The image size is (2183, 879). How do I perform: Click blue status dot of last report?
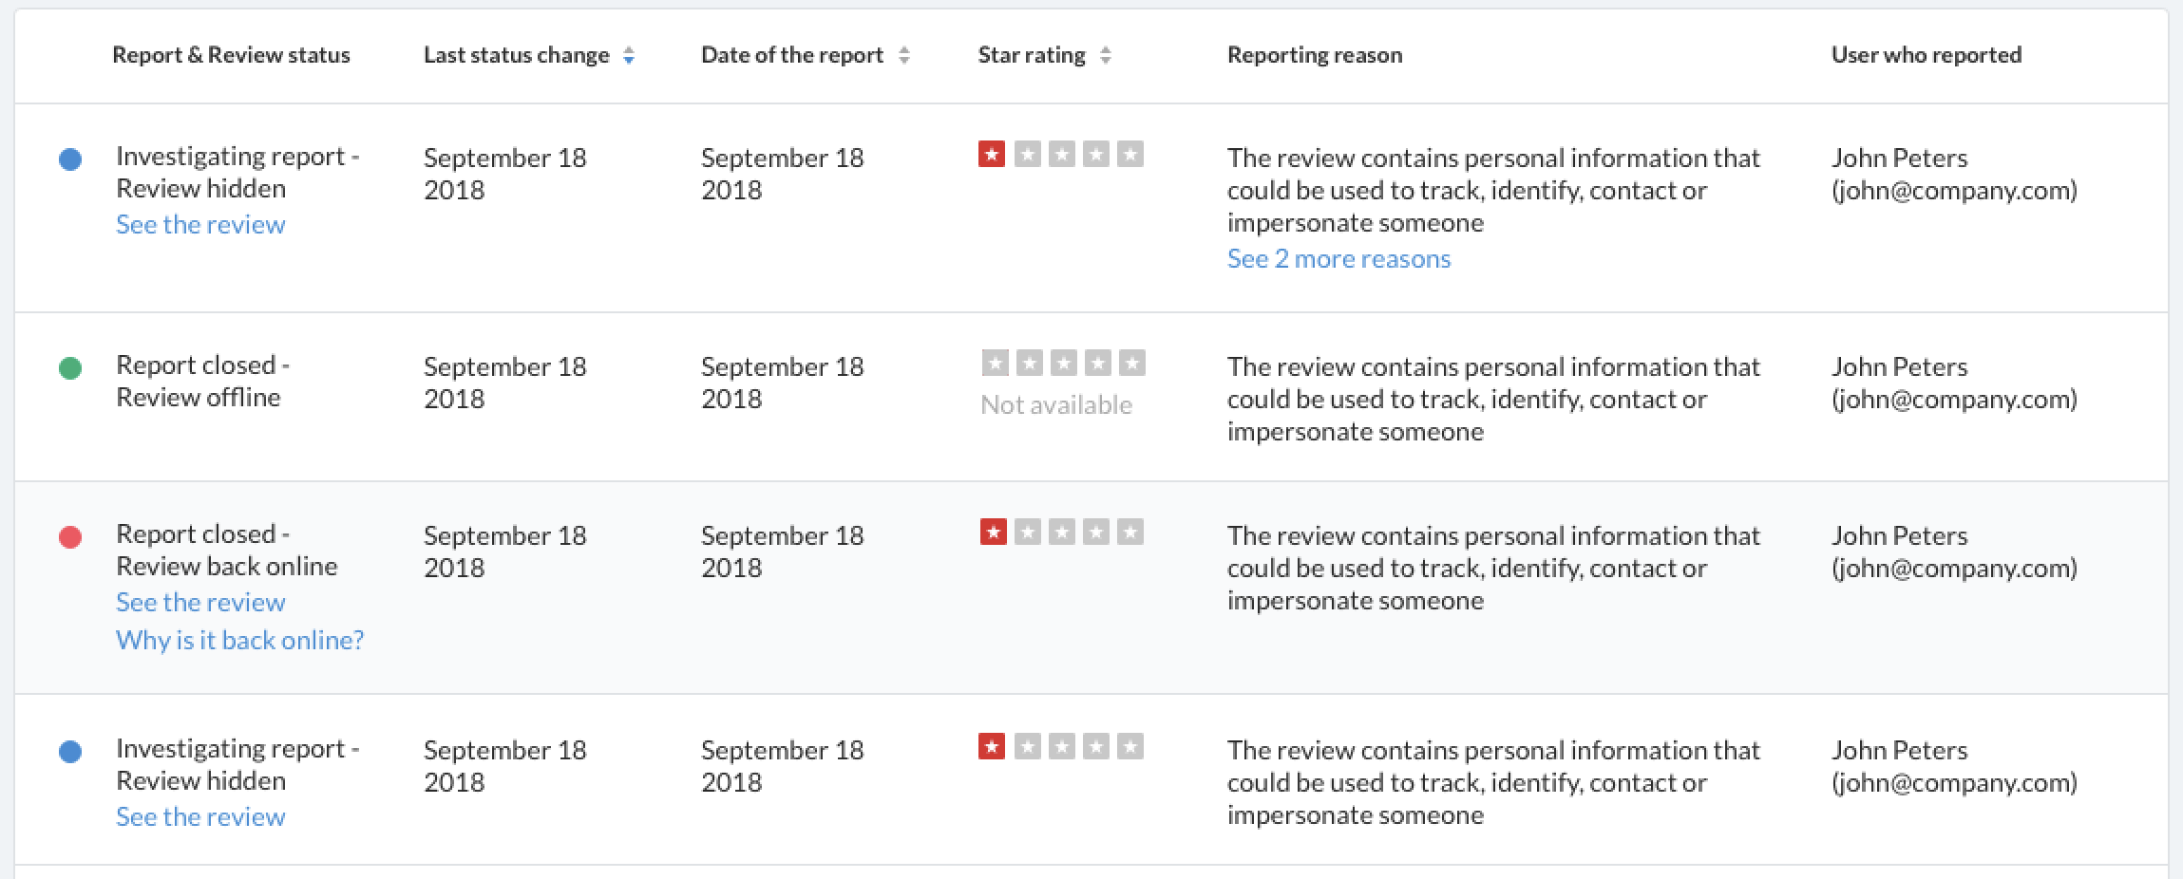(70, 752)
